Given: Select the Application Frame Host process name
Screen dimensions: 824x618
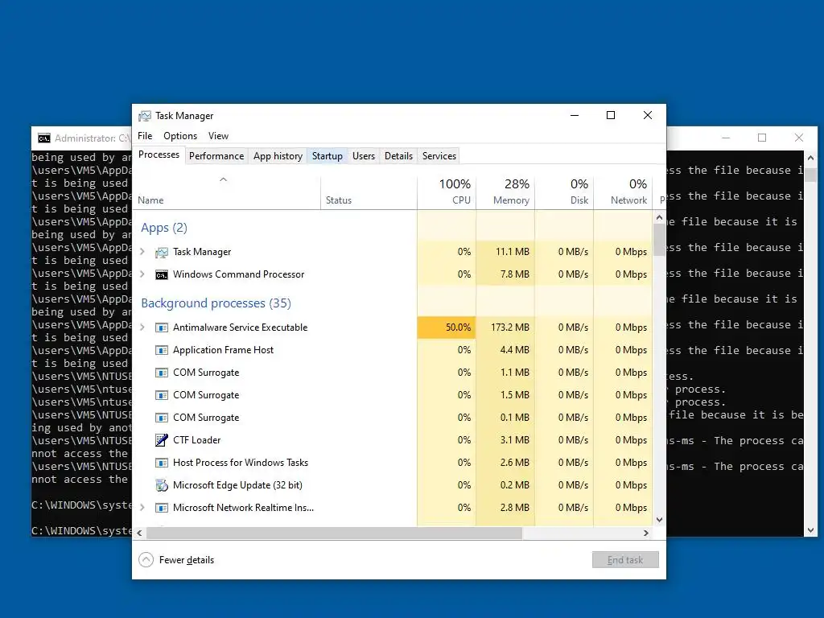Looking at the screenshot, I should [224, 350].
